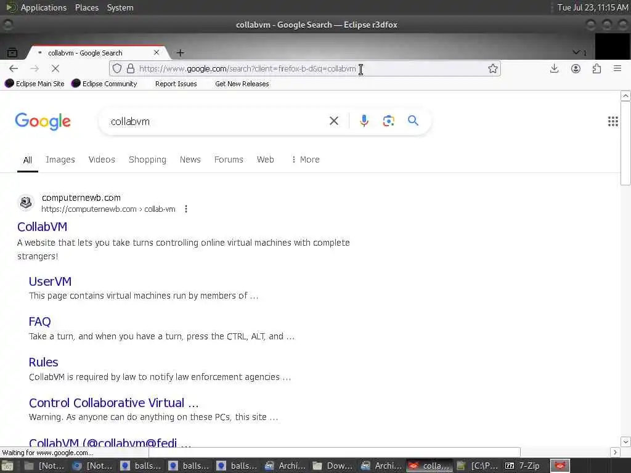Click the padlock site information icon
Image resolution: width=631 pixels, height=473 pixels.
pos(131,69)
